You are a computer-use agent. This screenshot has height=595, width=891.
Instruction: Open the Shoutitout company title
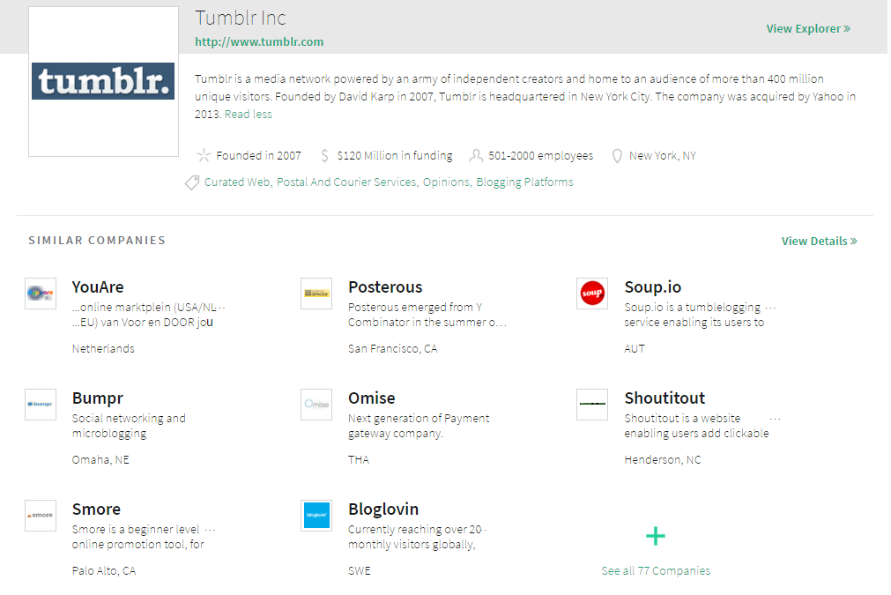(665, 398)
